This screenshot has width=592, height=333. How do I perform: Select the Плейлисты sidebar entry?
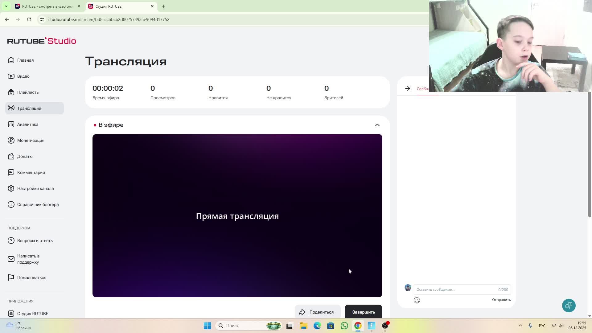pyautogui.click(x=28, y=92)
